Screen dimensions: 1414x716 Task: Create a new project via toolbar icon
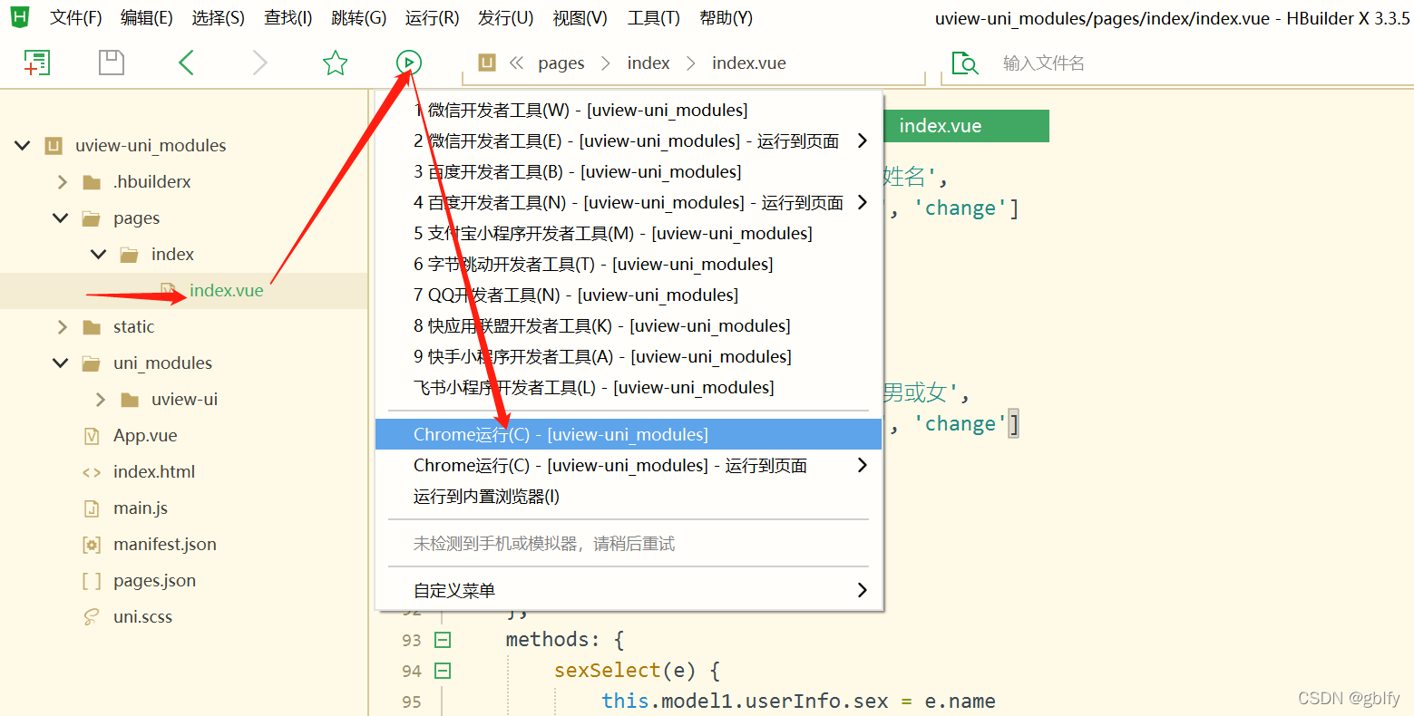(36, 62)
